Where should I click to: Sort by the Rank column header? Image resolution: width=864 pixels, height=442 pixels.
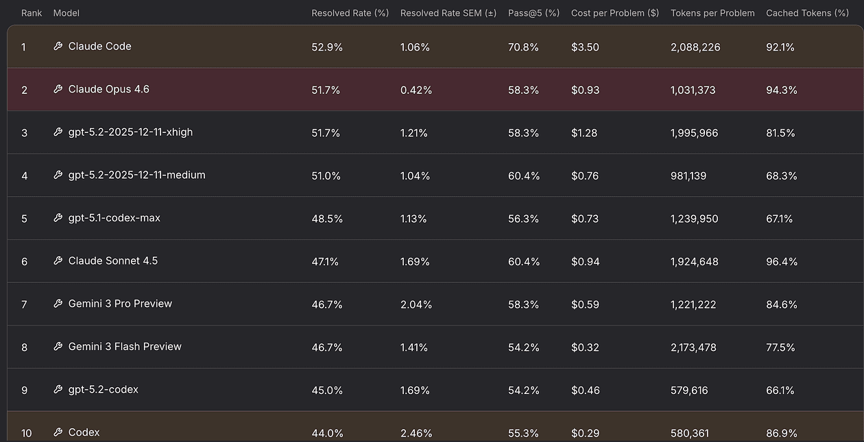tap(32, 13)
